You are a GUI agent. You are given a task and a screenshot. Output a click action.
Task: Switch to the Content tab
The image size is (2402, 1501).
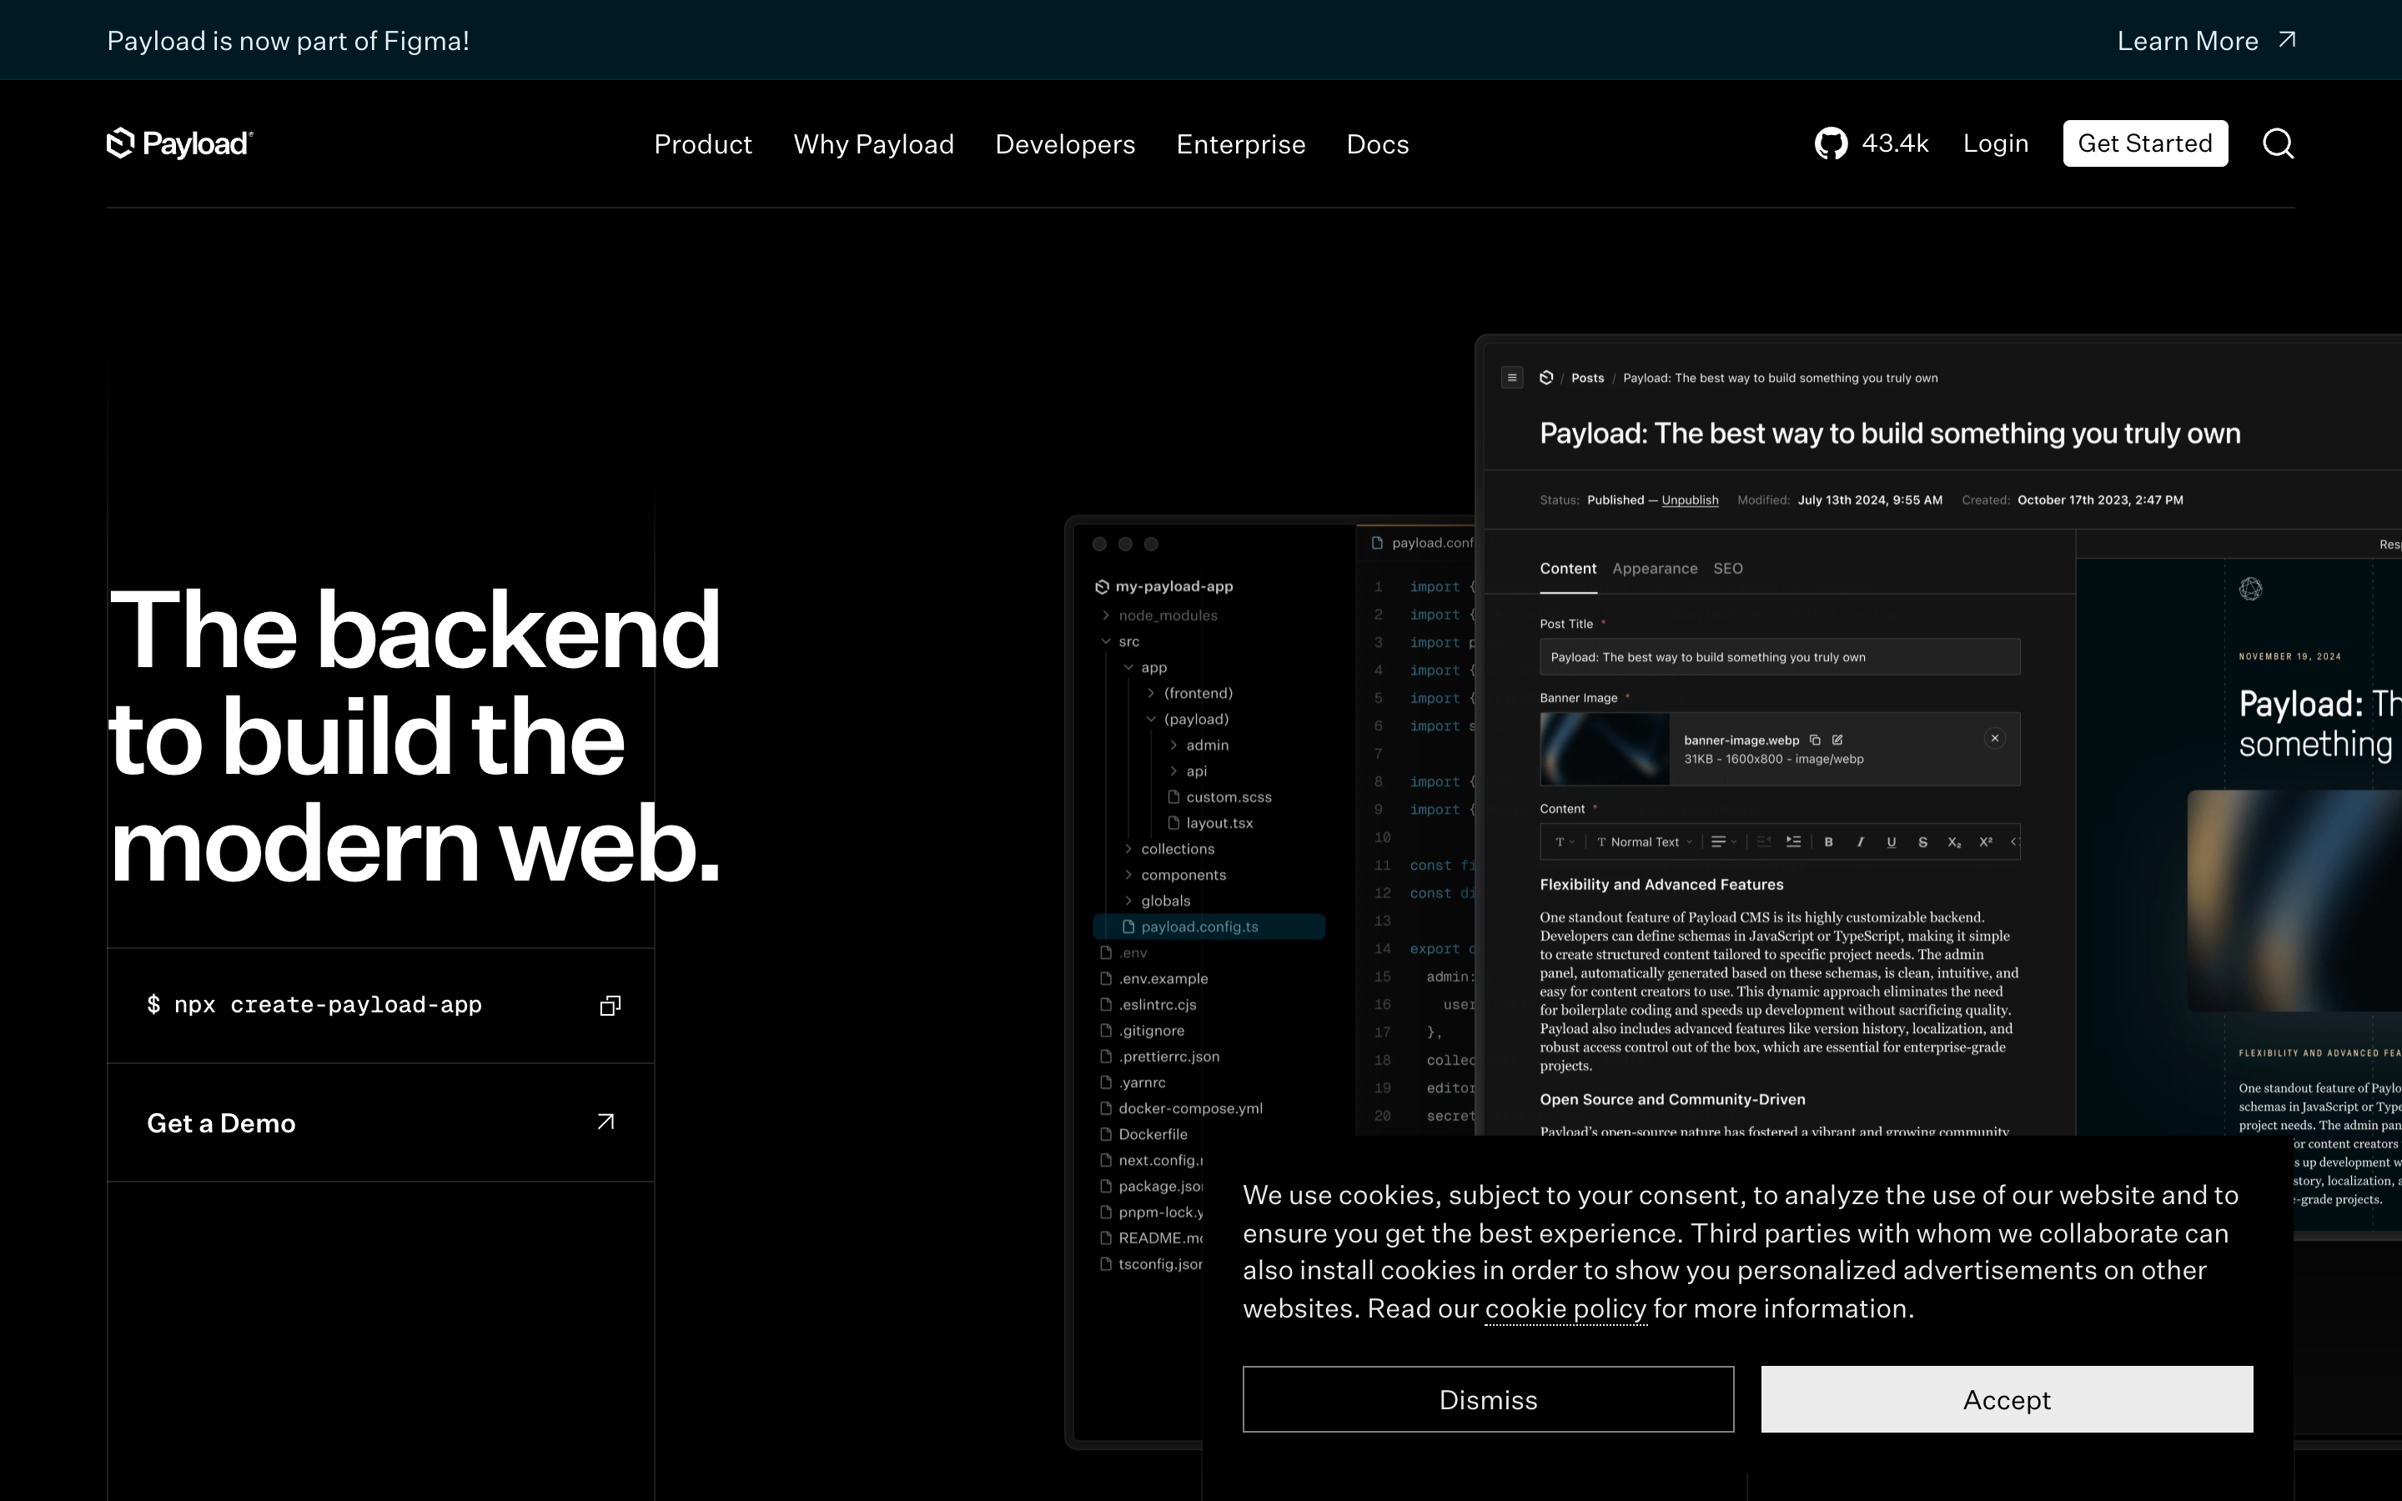[x=1568, y=569]
